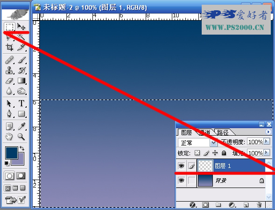
Task: Minimize the layers palette
Action: pyautogui.click(x=261, y=124)
